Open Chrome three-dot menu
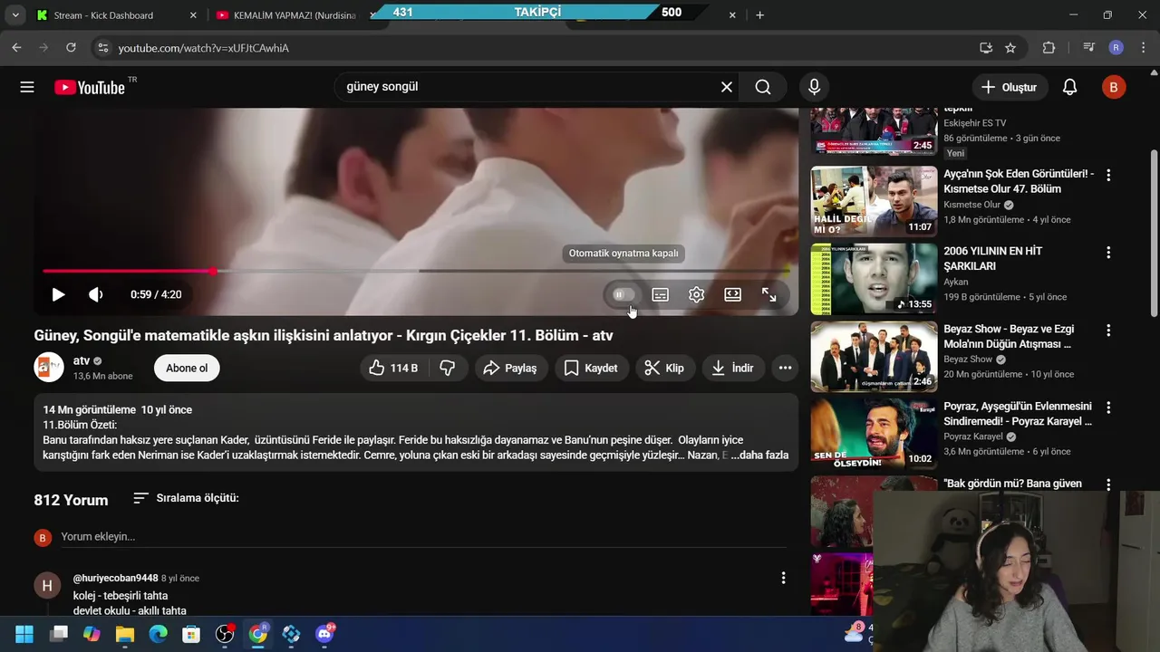1160x652 pixels. pos(1142,48)
